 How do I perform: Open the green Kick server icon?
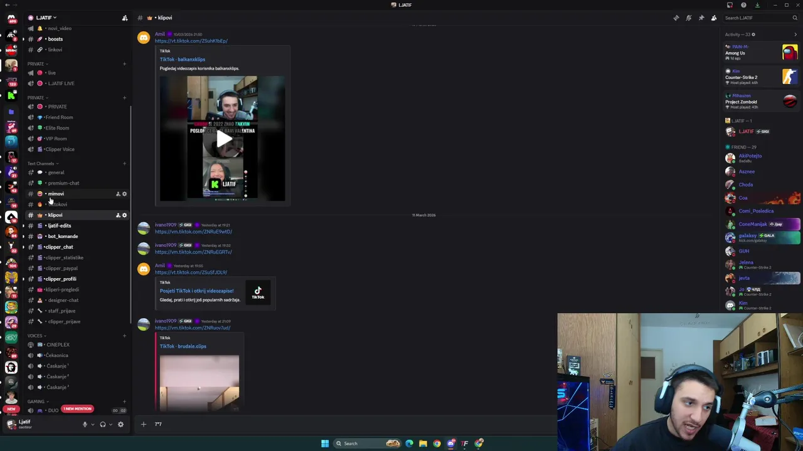[x=11, y=95]
